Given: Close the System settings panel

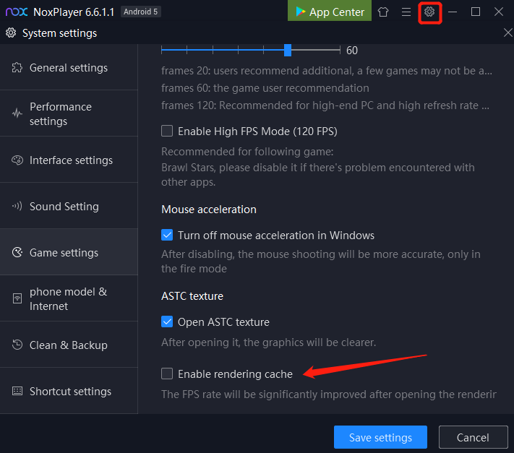Looking at the screenshot, I should [x=507, y=33].
